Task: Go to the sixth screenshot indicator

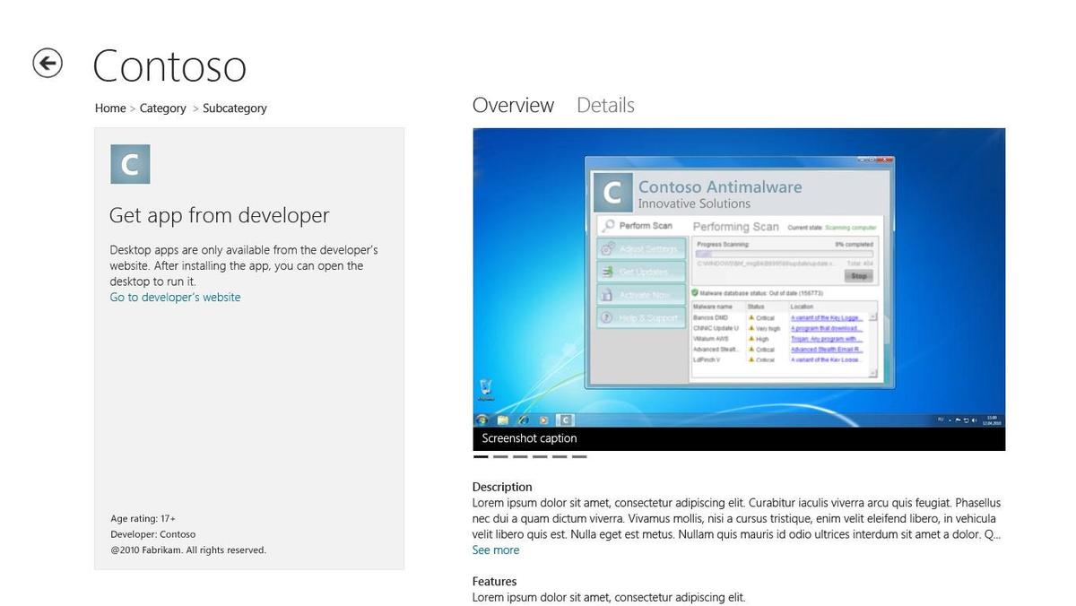Action: [x=579, y=457]
